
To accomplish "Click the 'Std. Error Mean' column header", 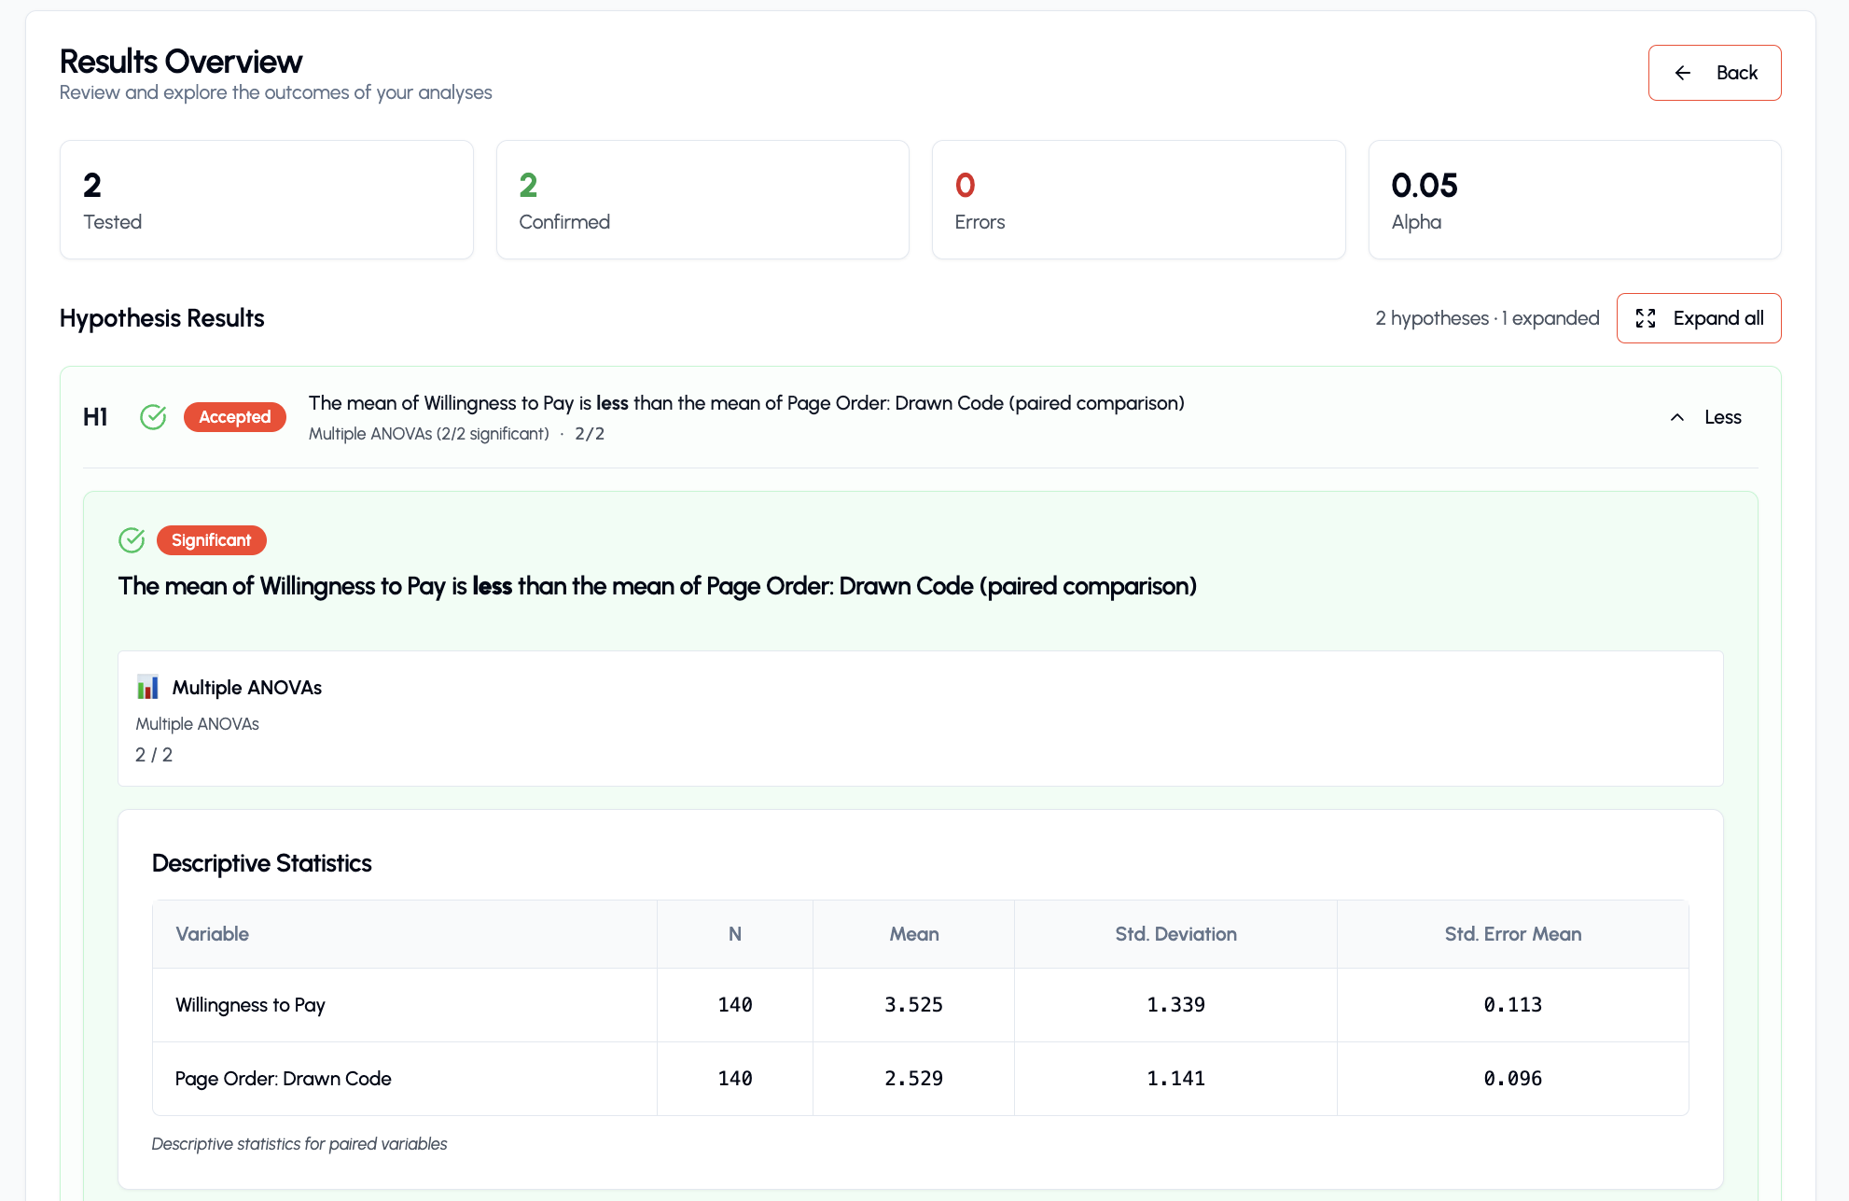I will click(1513, 934).
